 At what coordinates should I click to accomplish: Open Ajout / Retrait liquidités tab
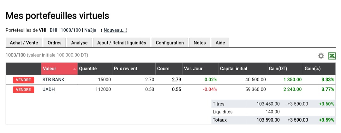[x=122, y=43]
